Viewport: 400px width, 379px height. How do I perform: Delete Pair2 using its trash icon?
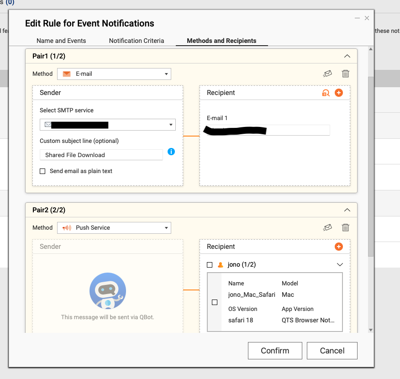coord(346,227)
